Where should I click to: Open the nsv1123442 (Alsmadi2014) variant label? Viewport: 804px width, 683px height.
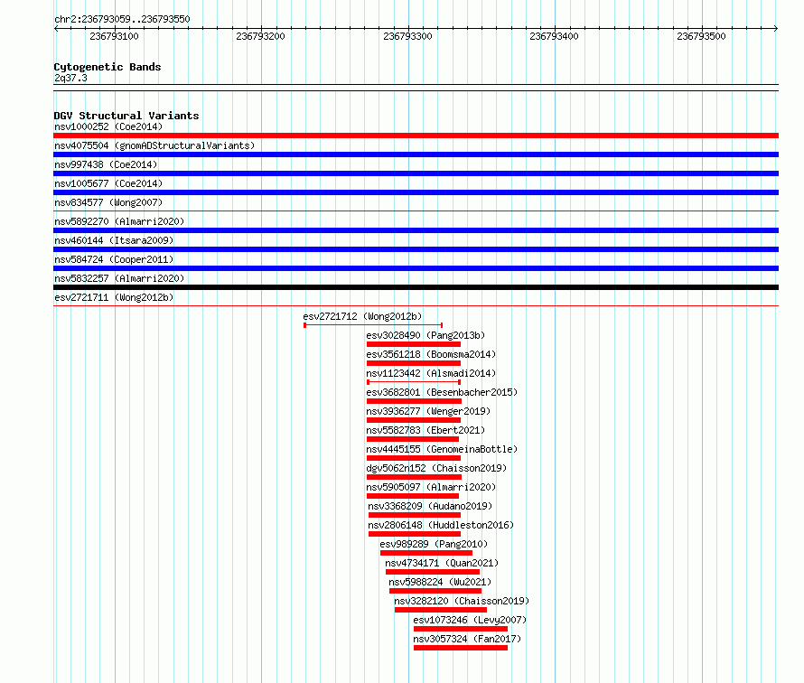pos(431,373)
